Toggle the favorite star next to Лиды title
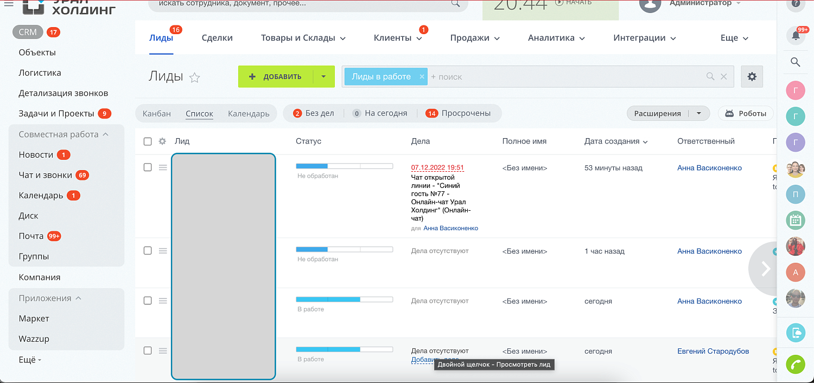The height and width of the screenshot is (383, 814). (194, 77)
